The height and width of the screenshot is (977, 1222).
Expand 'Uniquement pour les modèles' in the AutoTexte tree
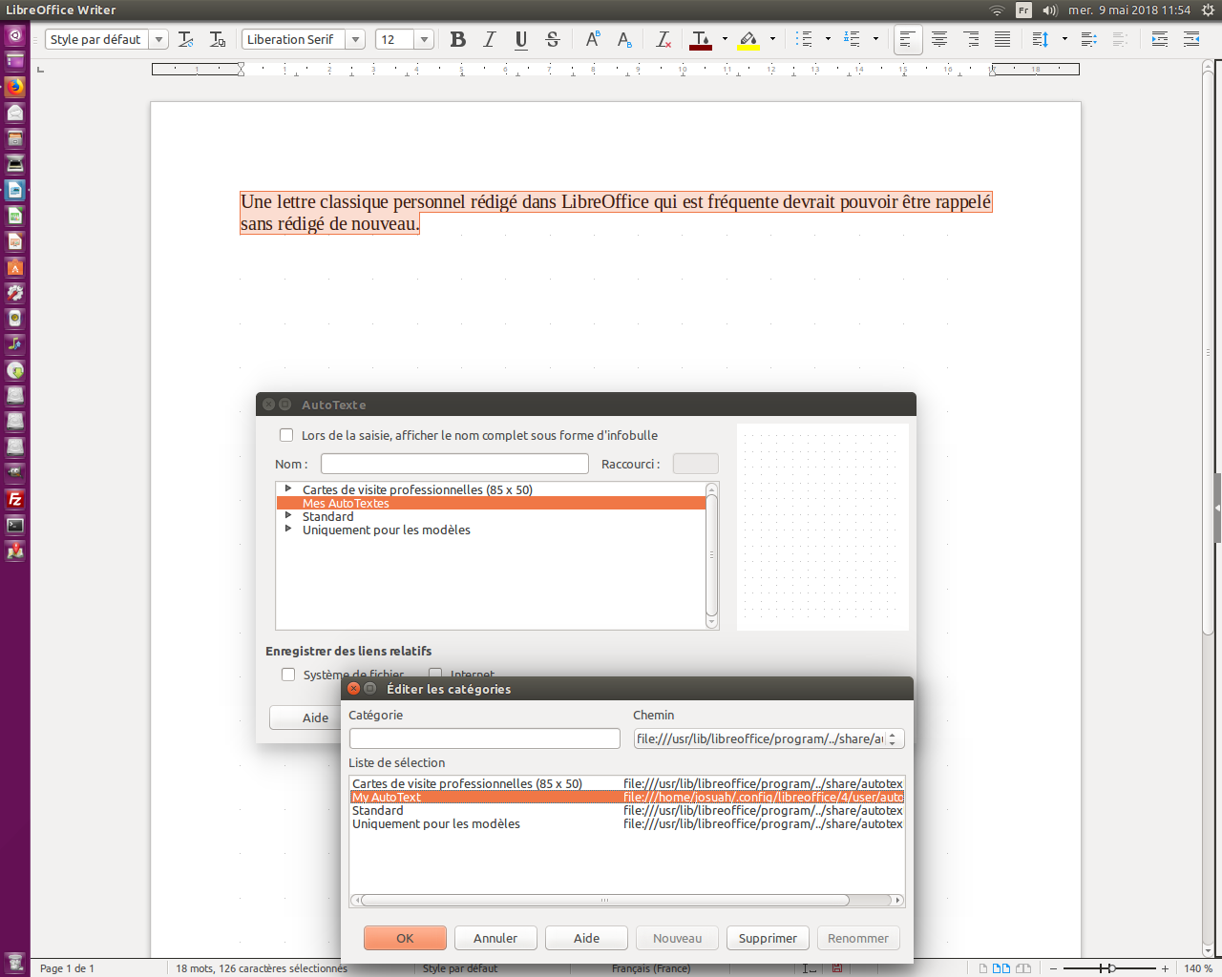(x=288, y=529)
